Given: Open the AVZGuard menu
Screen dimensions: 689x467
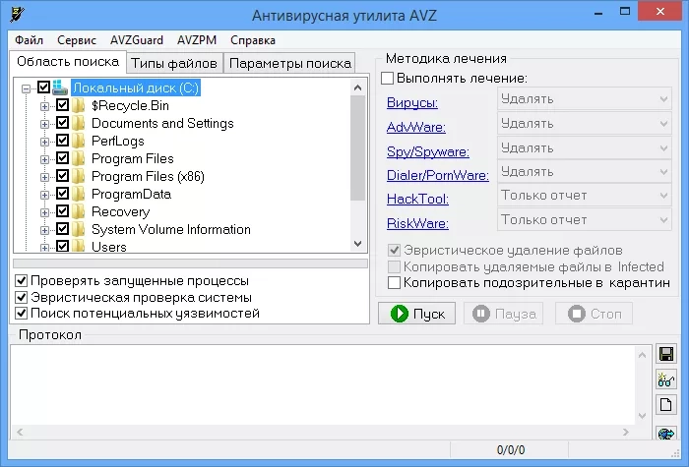Looking at the screenshot, I should [137, 40].
